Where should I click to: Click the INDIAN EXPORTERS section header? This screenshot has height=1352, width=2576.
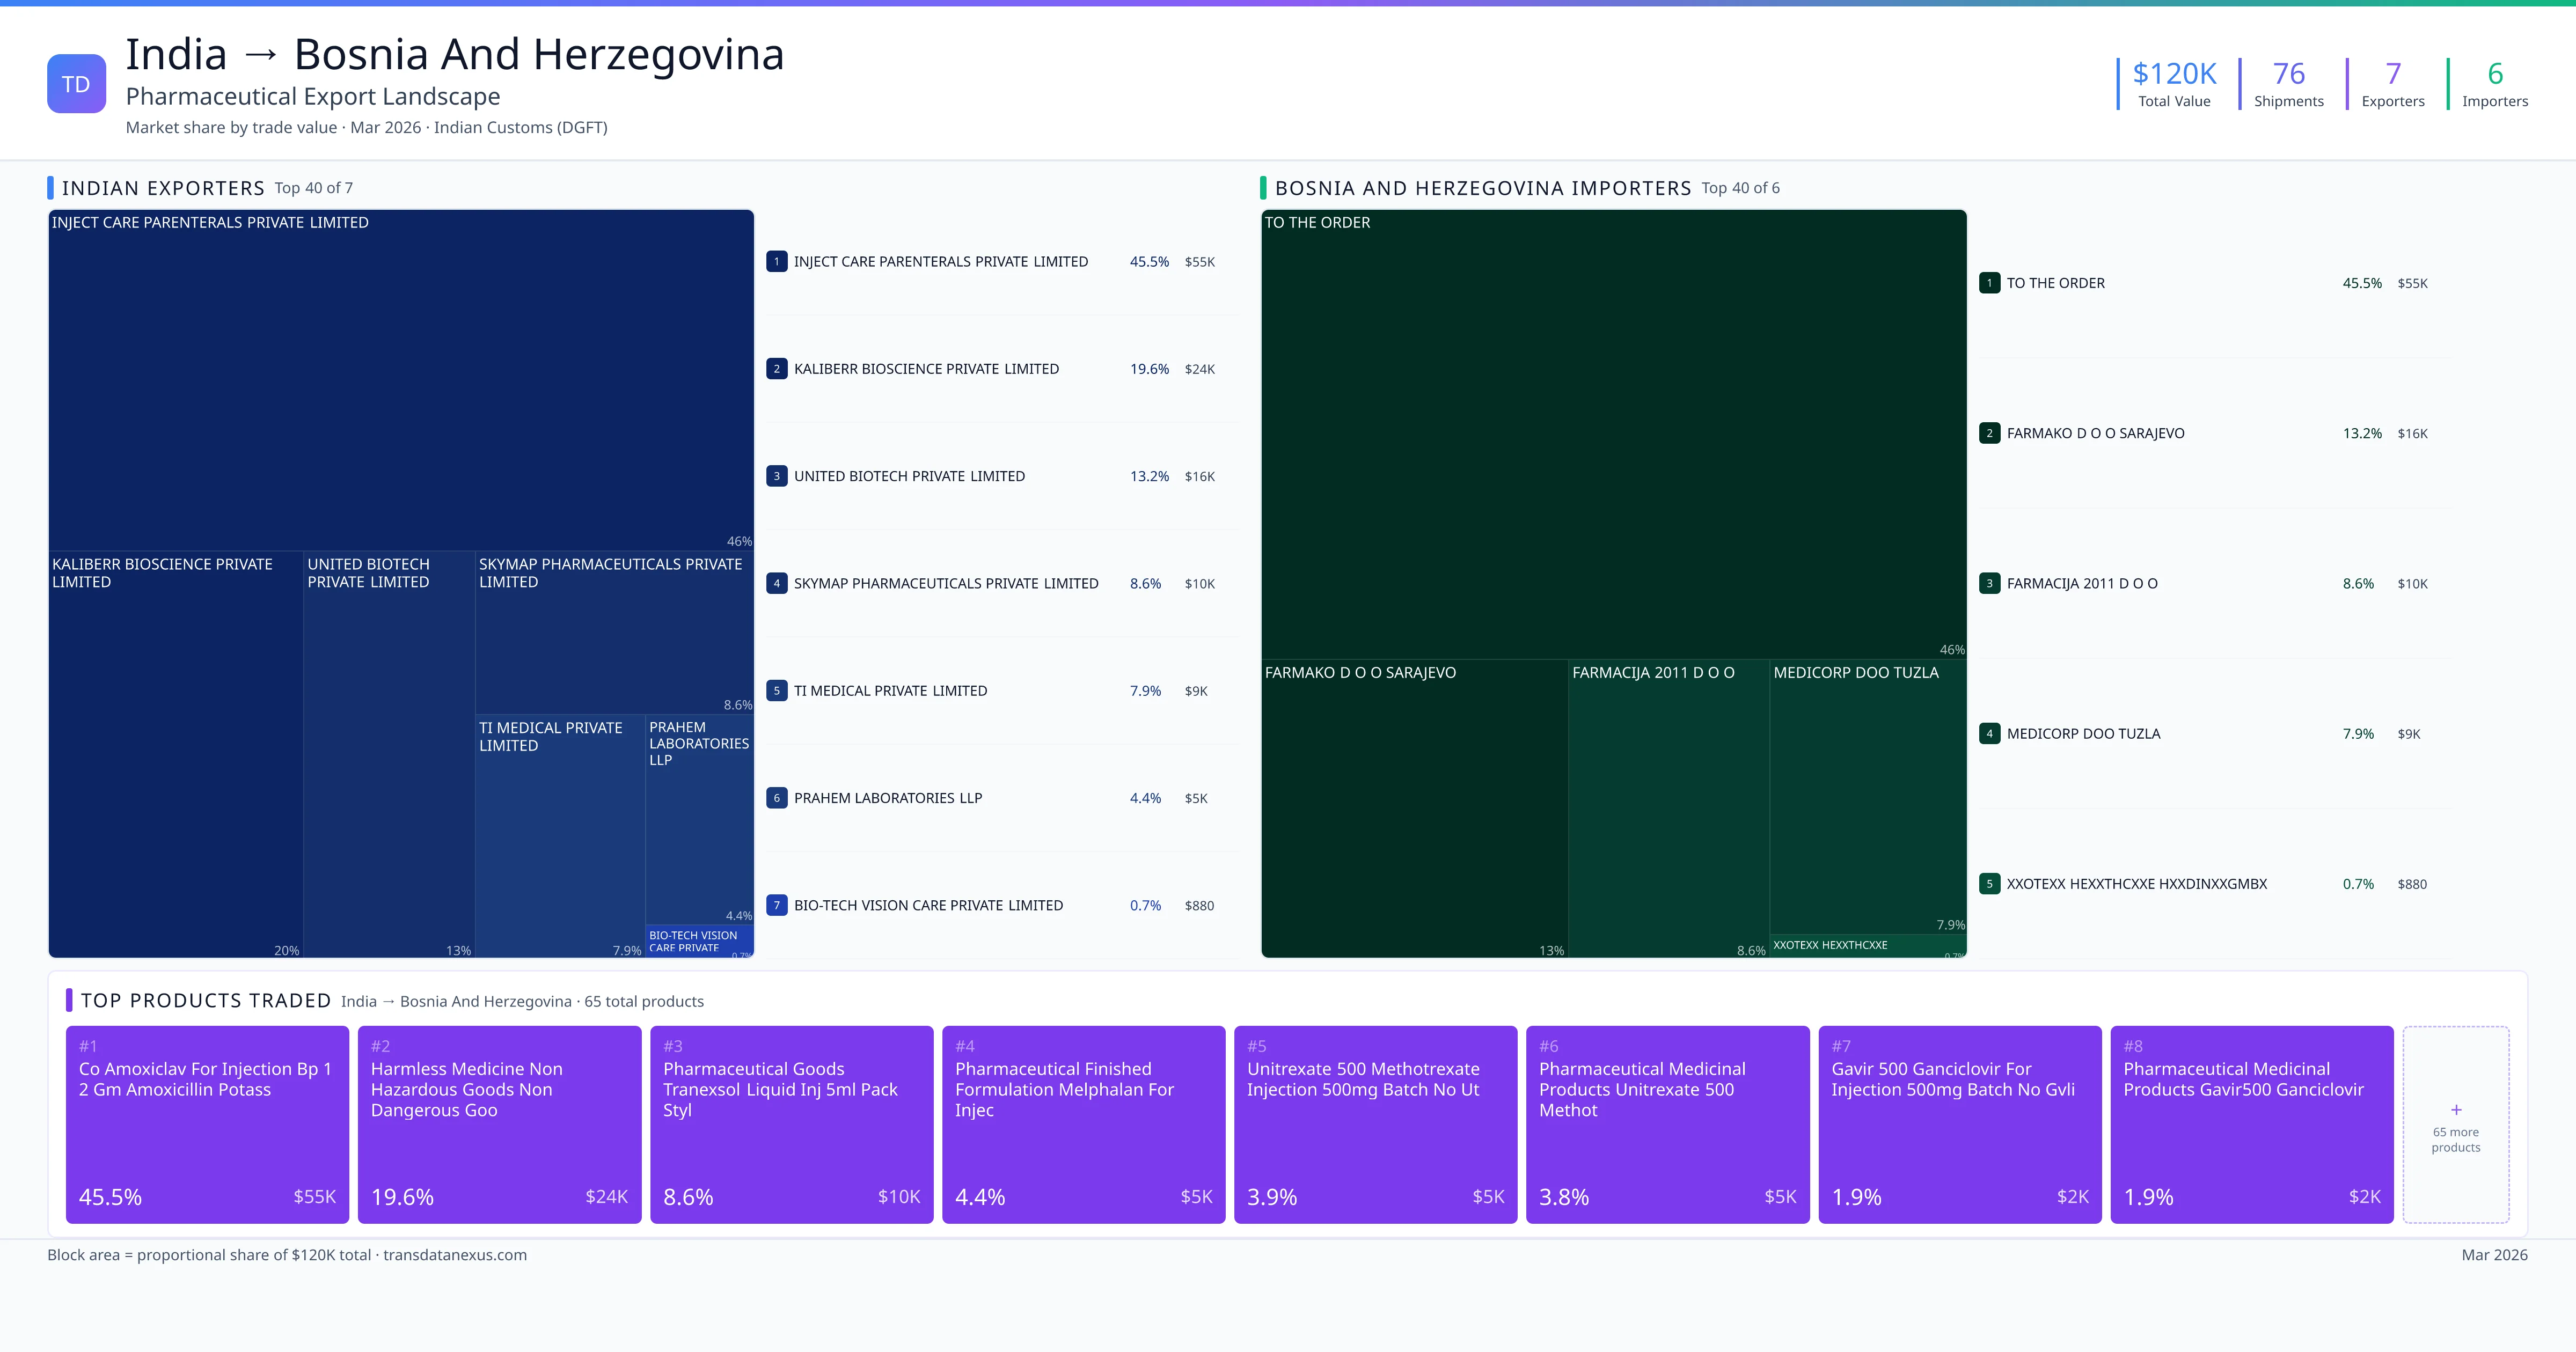click(x=163, y=188)
